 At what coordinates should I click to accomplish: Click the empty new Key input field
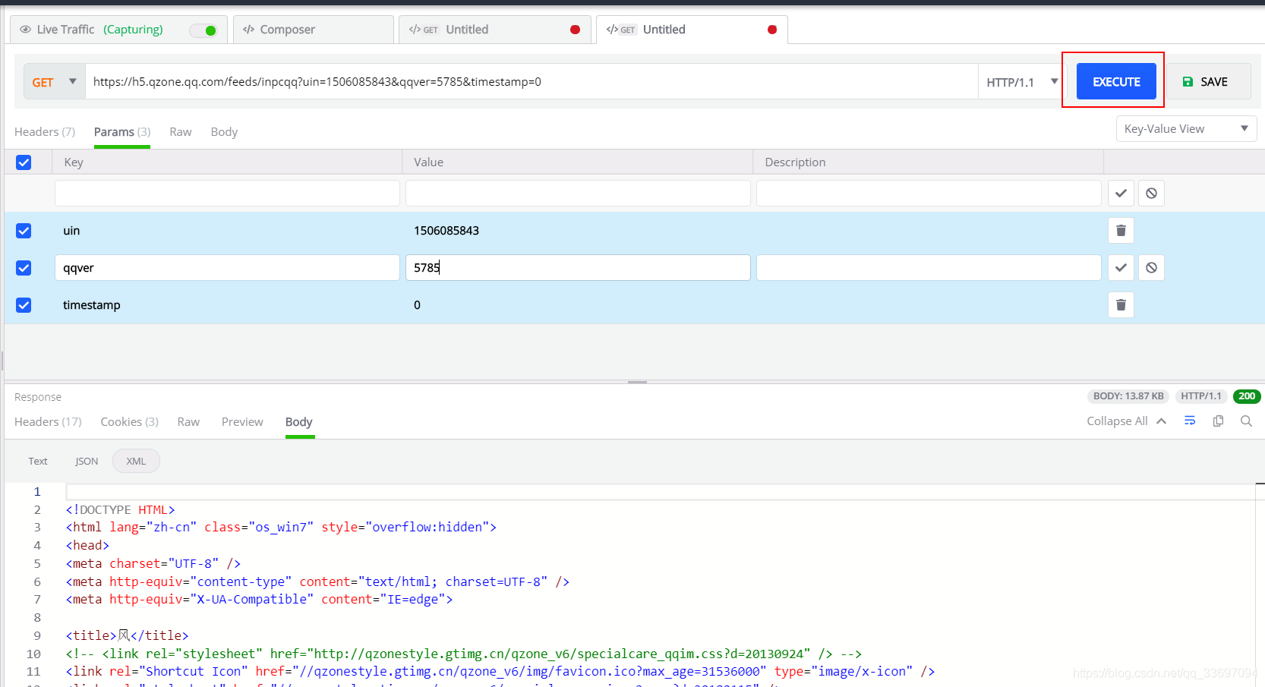[x=227, y=193]
